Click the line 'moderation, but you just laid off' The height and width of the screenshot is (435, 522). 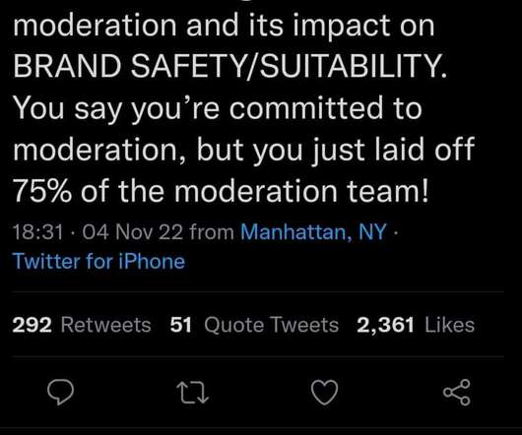click(243, 151)
